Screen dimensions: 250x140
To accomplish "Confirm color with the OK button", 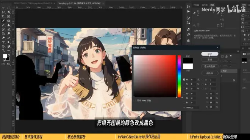I will pos(210,54).
